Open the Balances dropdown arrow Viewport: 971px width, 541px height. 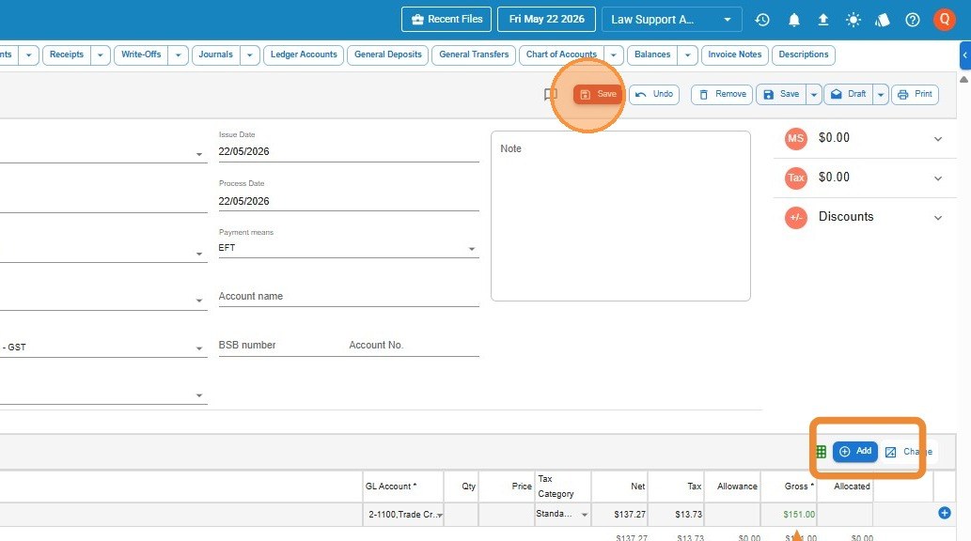687,54
